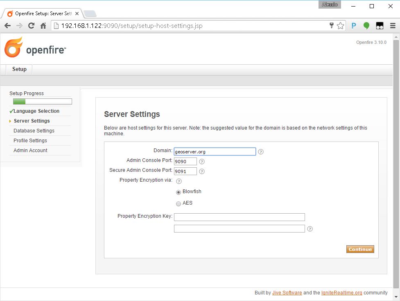Open the Setup tab

click(19, 69)
